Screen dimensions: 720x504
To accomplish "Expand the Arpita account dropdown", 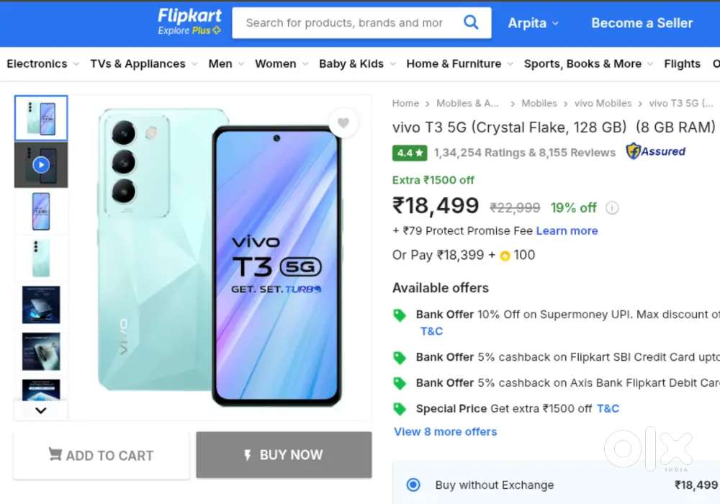I will pyautogui.click(x=533, y=23).
